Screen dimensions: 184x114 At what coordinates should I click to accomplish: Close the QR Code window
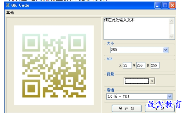tap(172, 5)
